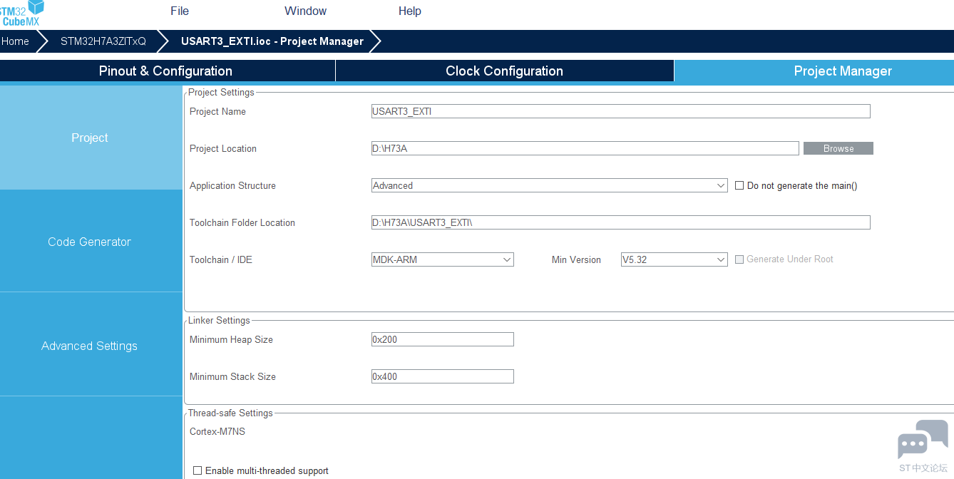Switch to the Project Manager tab
The image size is (954, 479).
(814, 71)
